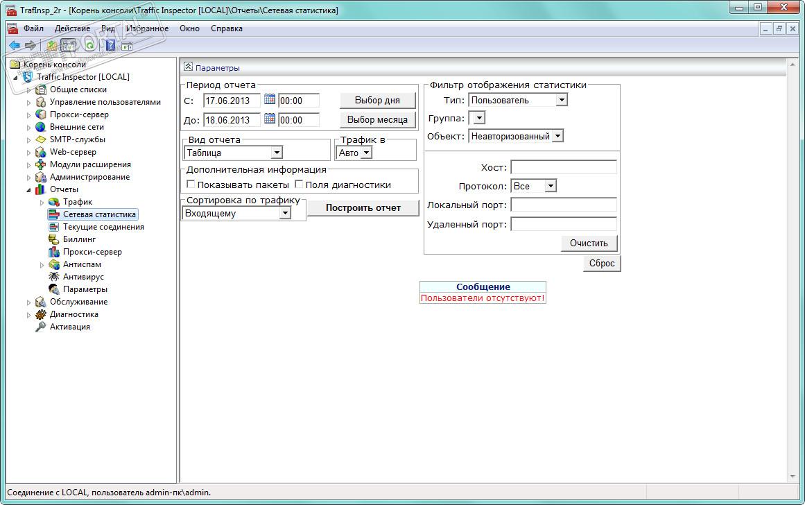
Task: Click the green Refresh toolbar icon
Action: click(90, 45)
